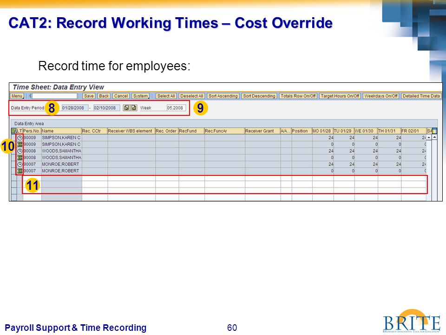Click the end date field 02/10/2008
The height and width of the screenshot is (335, 446).
(107, 108)
